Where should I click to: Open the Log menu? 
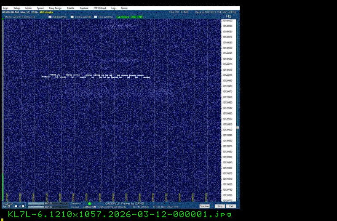tap(113, 8)
